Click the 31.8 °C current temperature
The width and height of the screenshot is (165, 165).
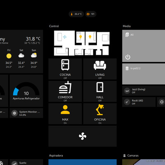point(33,39)
